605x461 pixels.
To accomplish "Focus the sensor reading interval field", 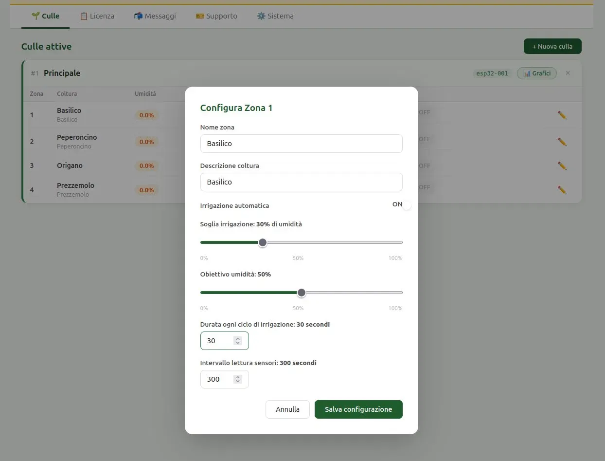I will click(x=224, y=379).
